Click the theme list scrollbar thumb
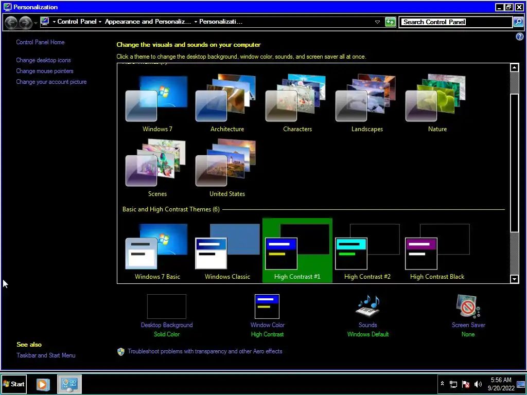527x395 pixels. (514, 163)
